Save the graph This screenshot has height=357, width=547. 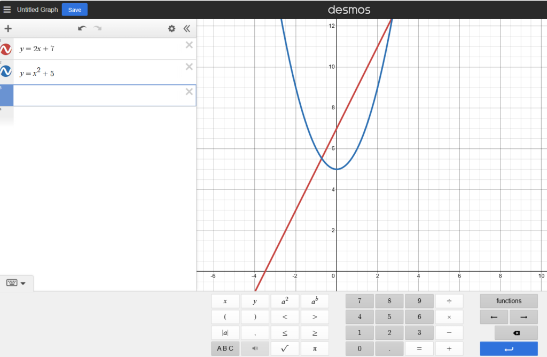coord(75,10)
